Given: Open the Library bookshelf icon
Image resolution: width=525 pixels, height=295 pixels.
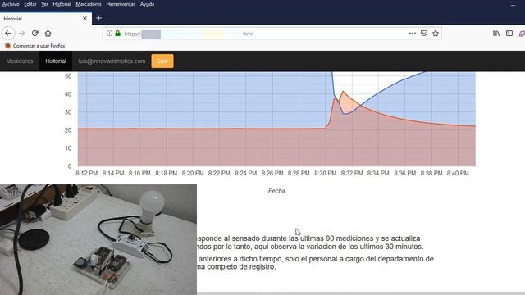Looking at the screenshot, I should [496, 33].
